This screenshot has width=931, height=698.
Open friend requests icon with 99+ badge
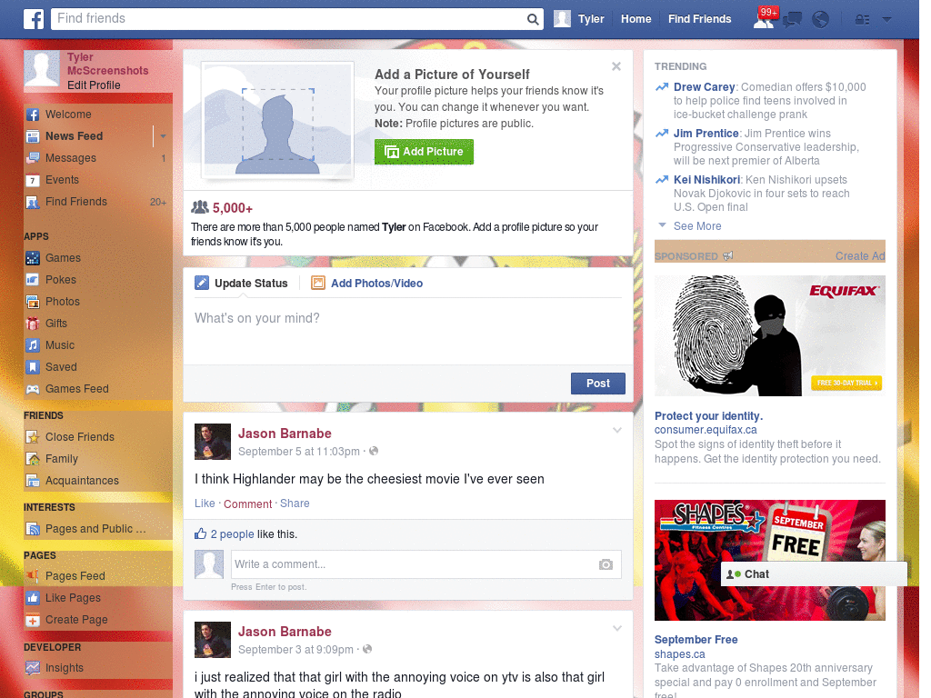[764, 19]
